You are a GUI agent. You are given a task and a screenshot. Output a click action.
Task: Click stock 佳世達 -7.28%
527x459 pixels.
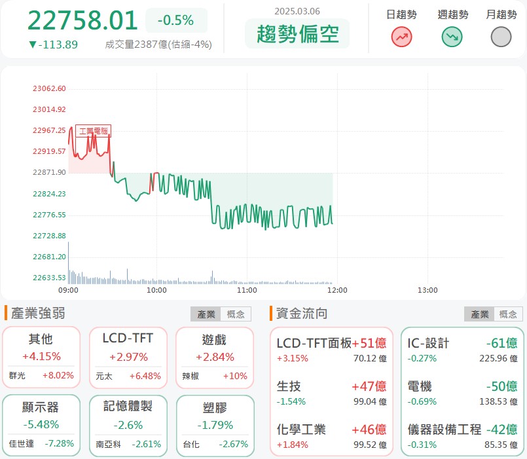(41, 443)
